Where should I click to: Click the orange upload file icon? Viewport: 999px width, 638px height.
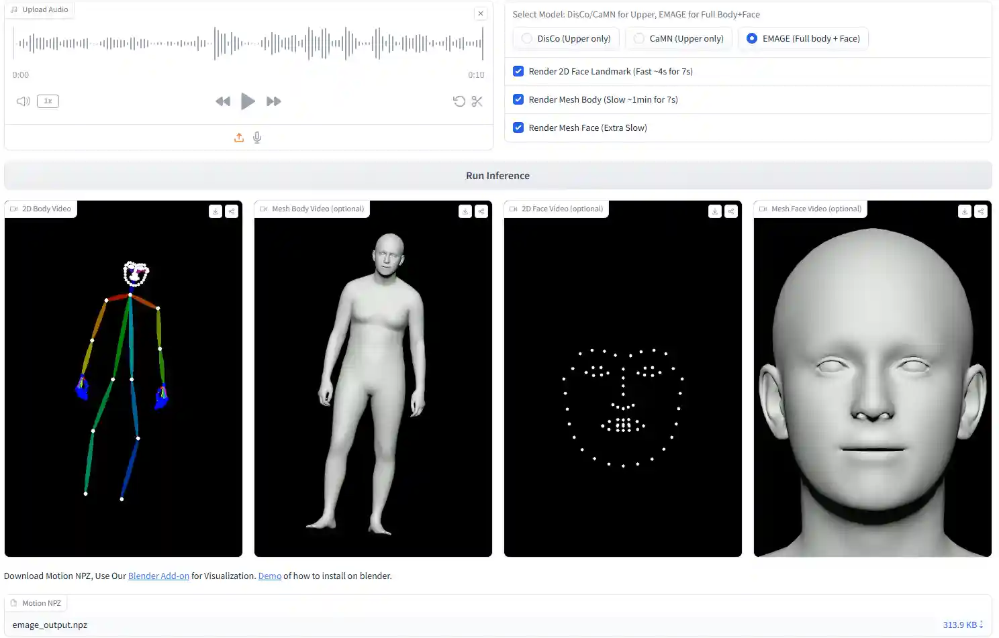click(x=239, y=138)
